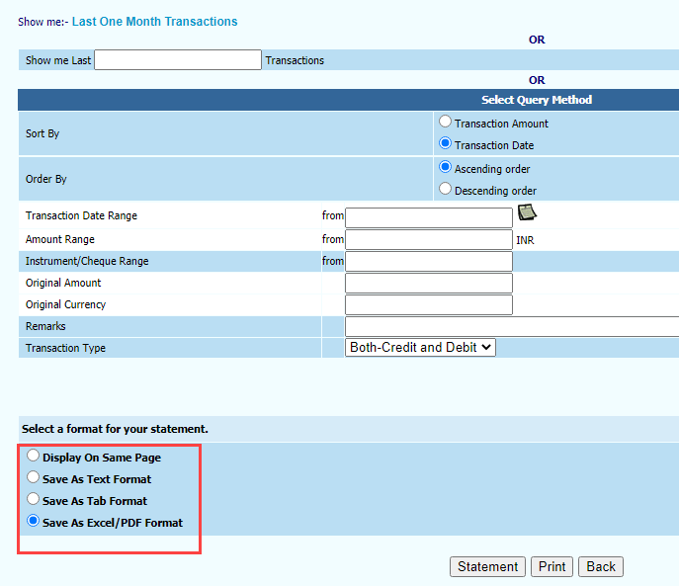679x586 pixels.
Task: Focus the Remarks input field
Action: tap(512, 326)
